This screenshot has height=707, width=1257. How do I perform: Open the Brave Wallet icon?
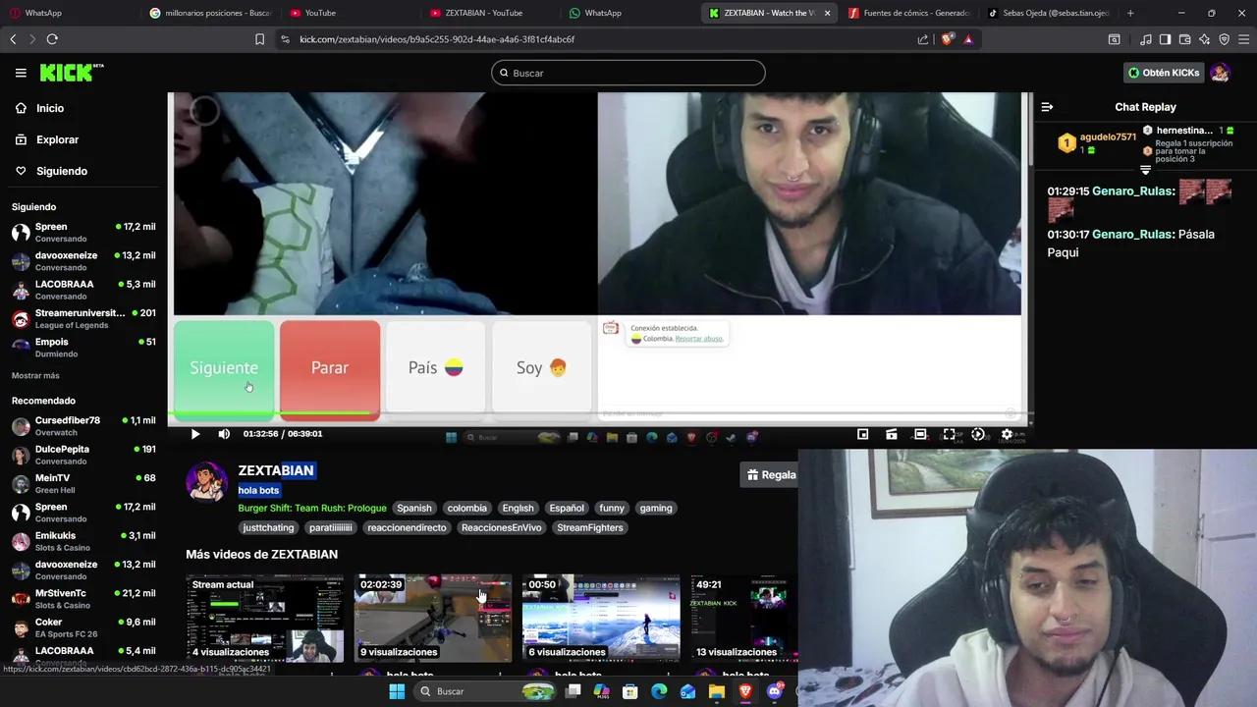(x=1184, y=39)
